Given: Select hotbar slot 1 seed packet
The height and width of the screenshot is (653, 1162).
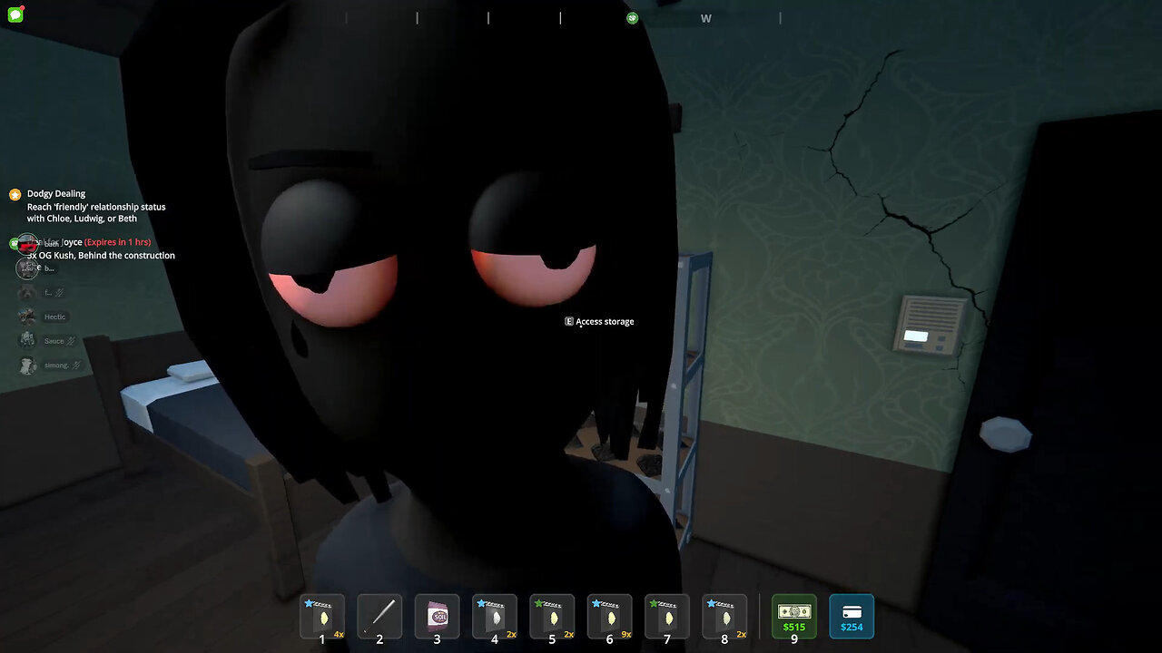Looking at the screenshot, I should tap(322, 617).
